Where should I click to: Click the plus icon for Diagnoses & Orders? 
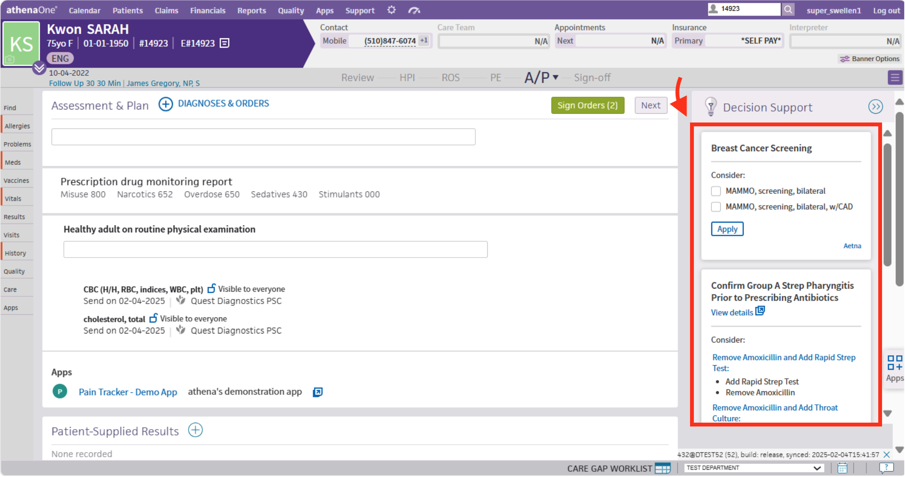click(166, 104)
